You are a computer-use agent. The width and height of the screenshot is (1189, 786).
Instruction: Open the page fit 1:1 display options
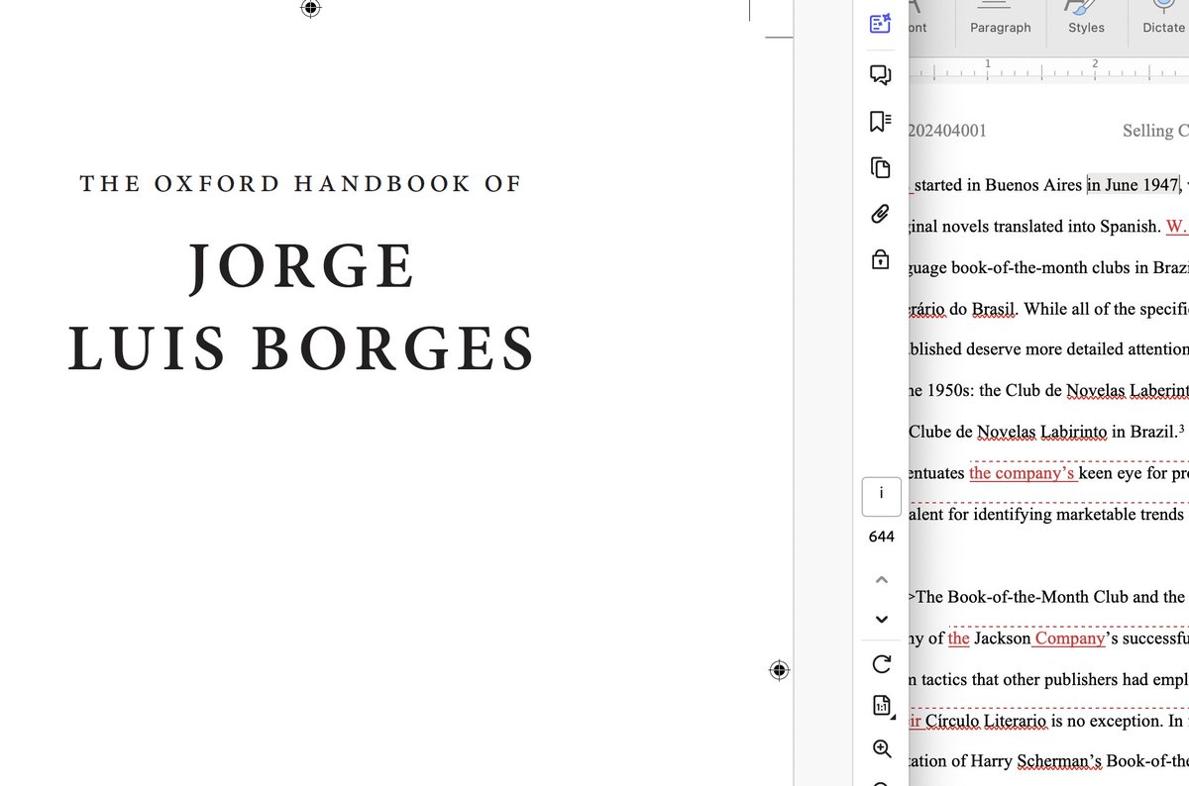point(881,706)
